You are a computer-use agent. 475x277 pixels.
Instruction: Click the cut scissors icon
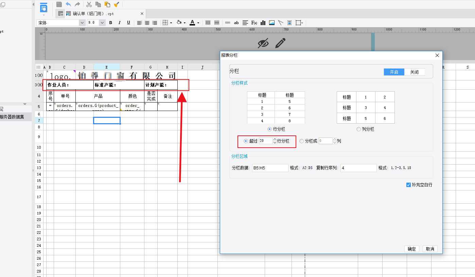[89, 4]
